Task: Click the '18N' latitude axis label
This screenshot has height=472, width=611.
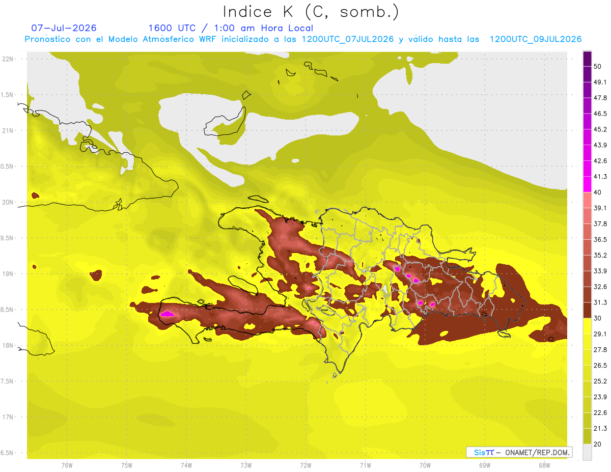Action: tap(8, 345)
